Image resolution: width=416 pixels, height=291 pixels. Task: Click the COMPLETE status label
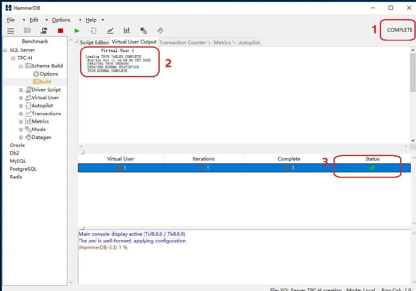400,30
